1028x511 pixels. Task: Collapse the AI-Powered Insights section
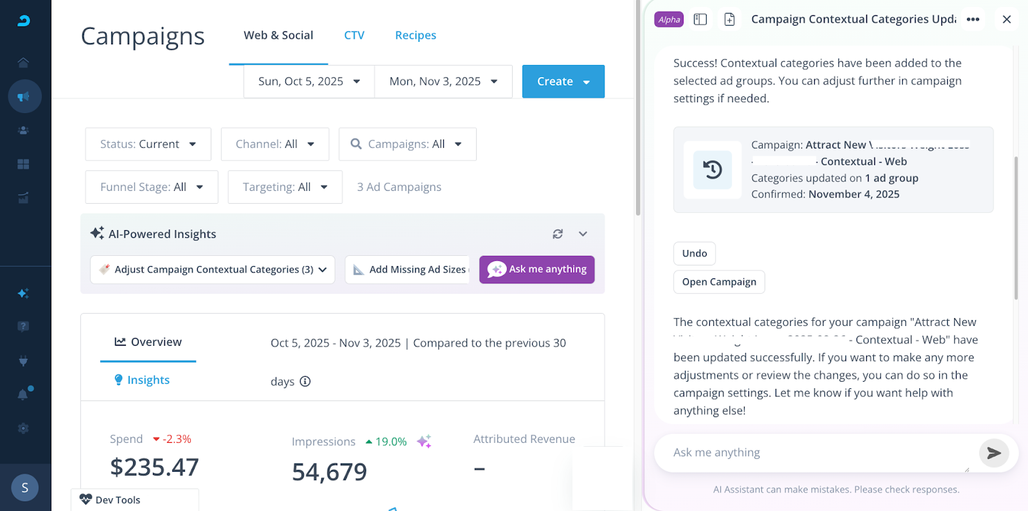click(x=583, y=234)
